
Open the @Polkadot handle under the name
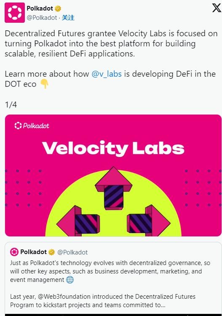tap(42, 18)
